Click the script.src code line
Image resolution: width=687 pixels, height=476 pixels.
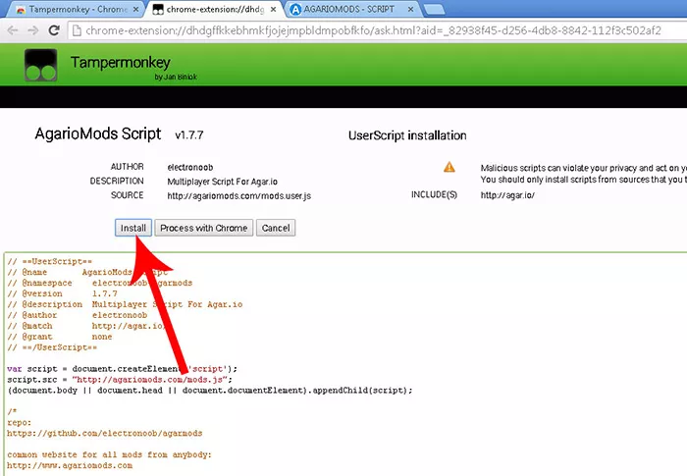click(120, 380)
